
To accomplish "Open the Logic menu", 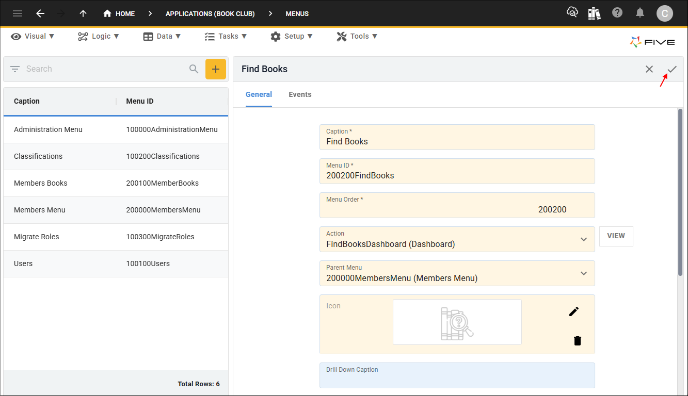I will (x=99, y=36).
